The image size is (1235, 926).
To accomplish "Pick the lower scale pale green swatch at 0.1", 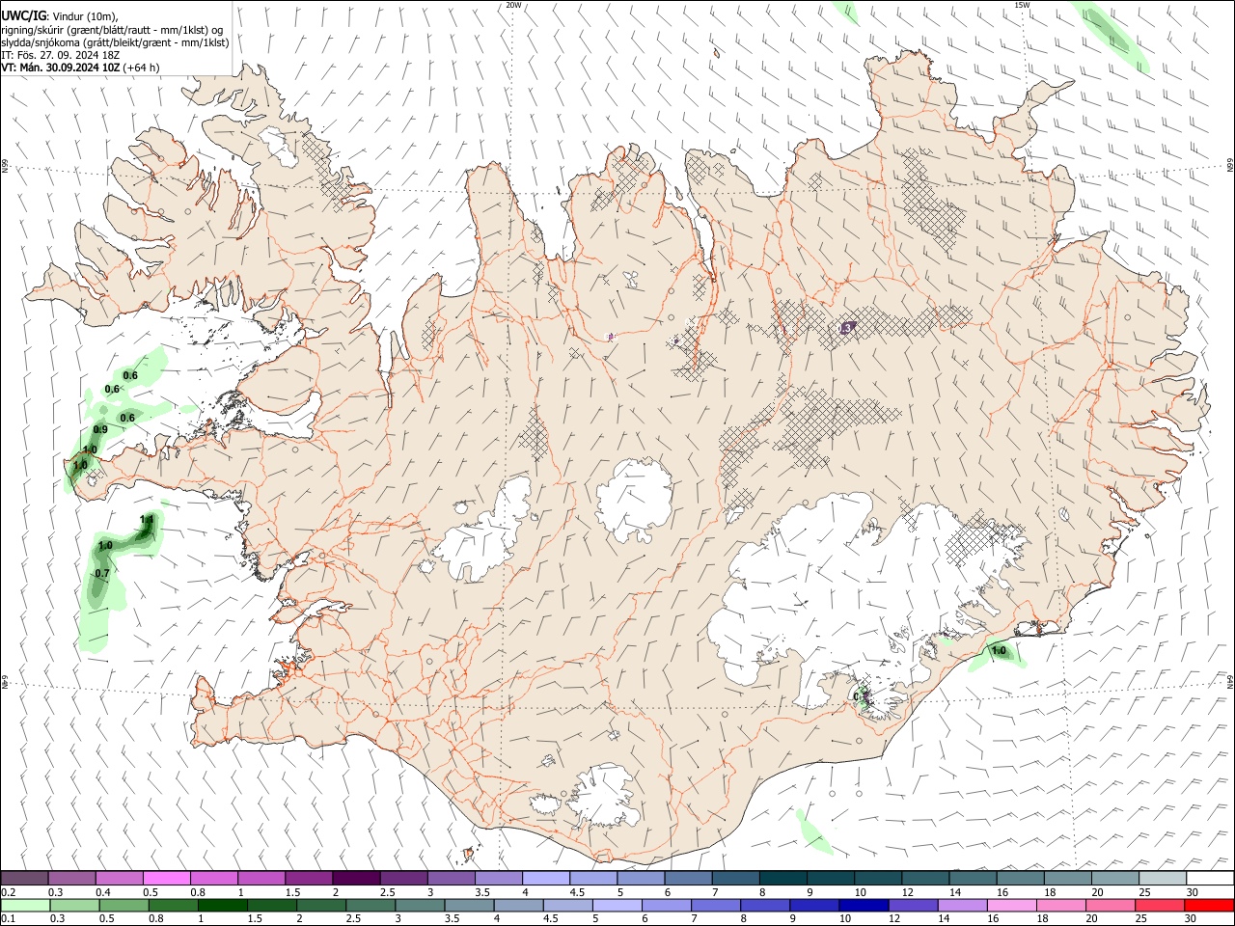I will [26, 905].
